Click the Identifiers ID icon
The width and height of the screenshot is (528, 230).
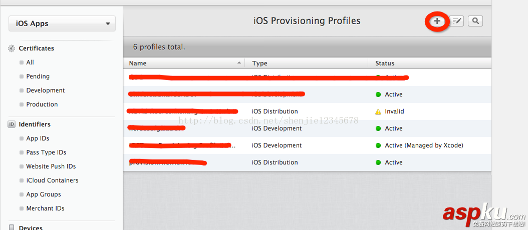point(12,124)
